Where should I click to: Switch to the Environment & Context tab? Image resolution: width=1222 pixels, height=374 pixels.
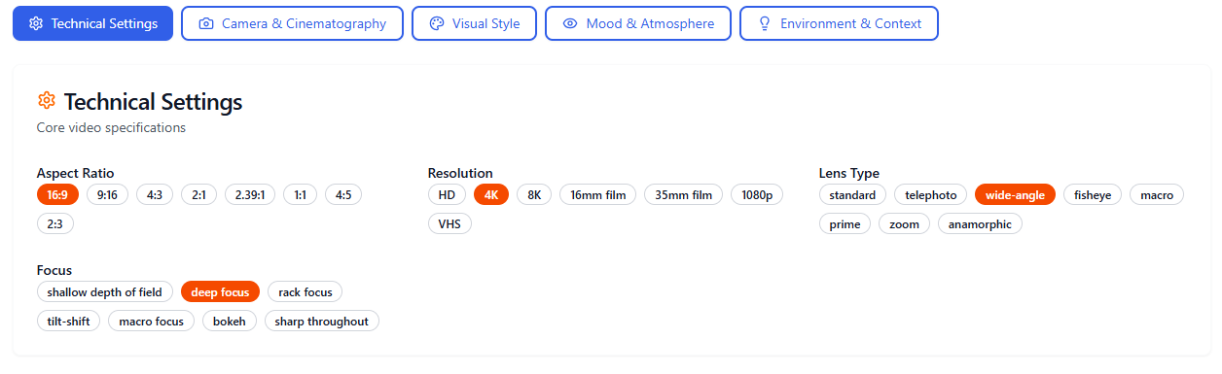coord(839,23)
